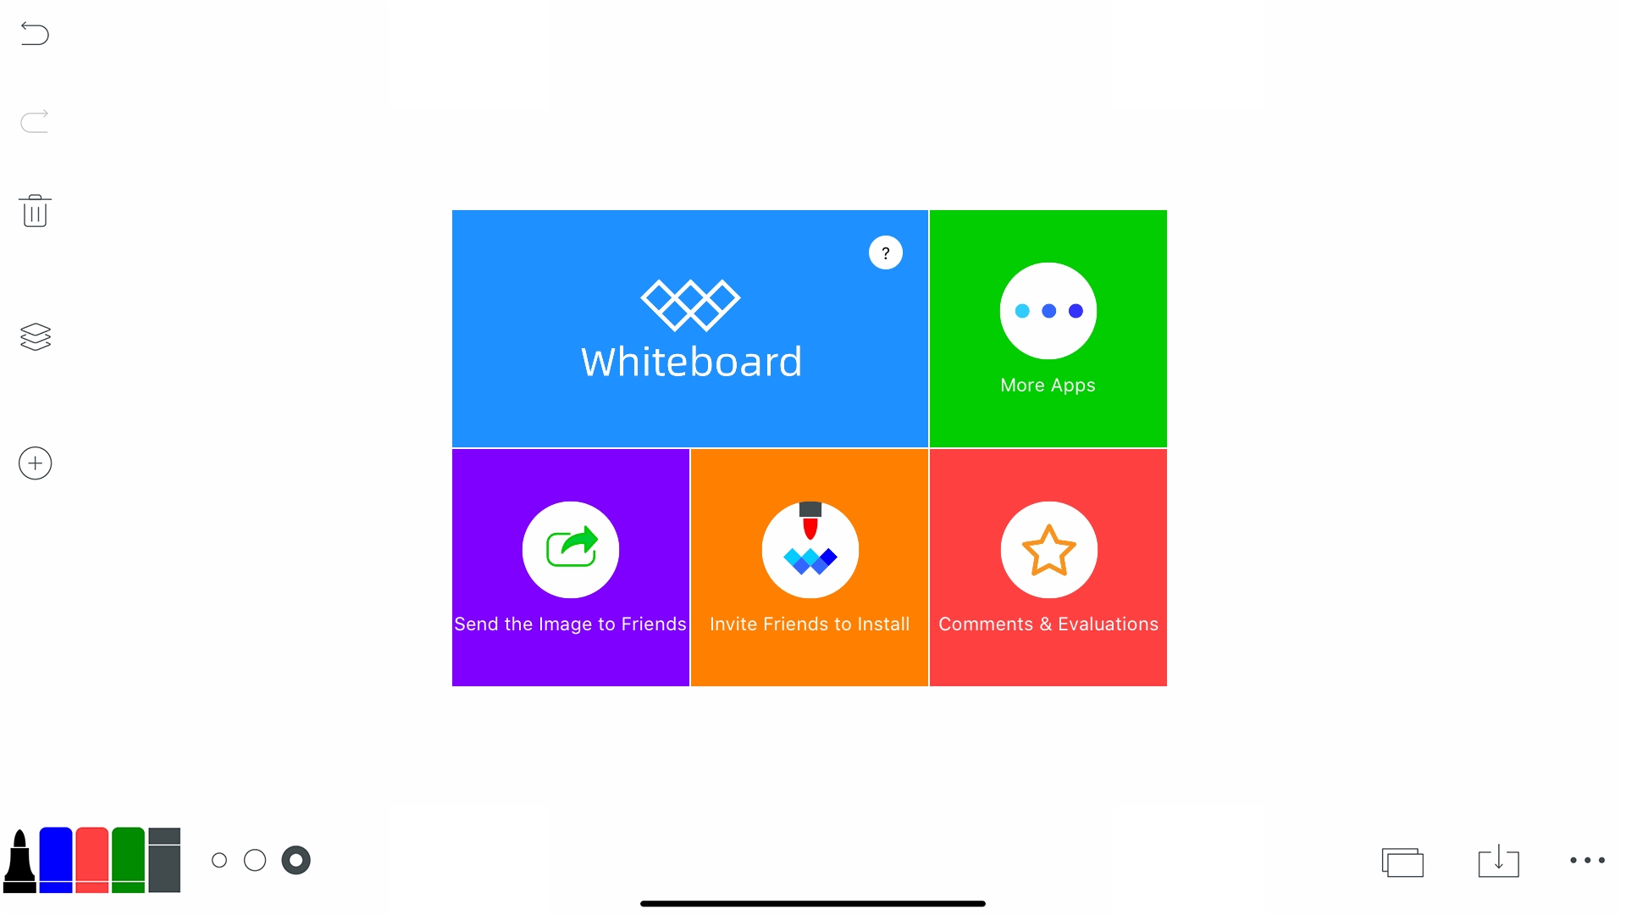The width and height of the screenshot is (1626, 915).
Task: Click the add new element plus icon
Action: pos(35,463)
